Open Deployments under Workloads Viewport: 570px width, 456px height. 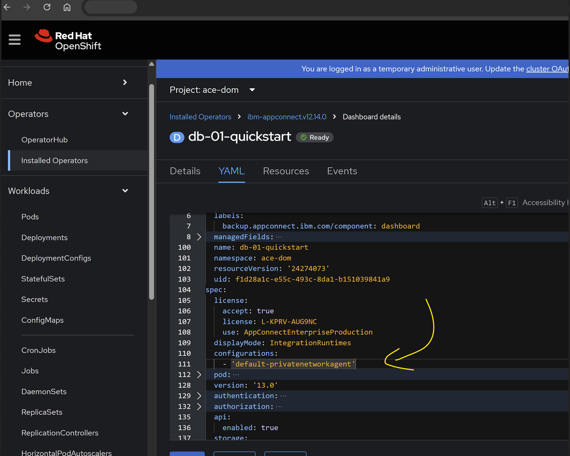(44, 238)
